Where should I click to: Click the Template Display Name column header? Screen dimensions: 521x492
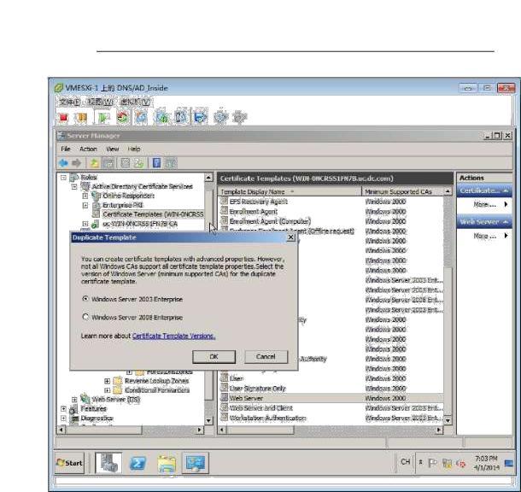pos(290,191)
